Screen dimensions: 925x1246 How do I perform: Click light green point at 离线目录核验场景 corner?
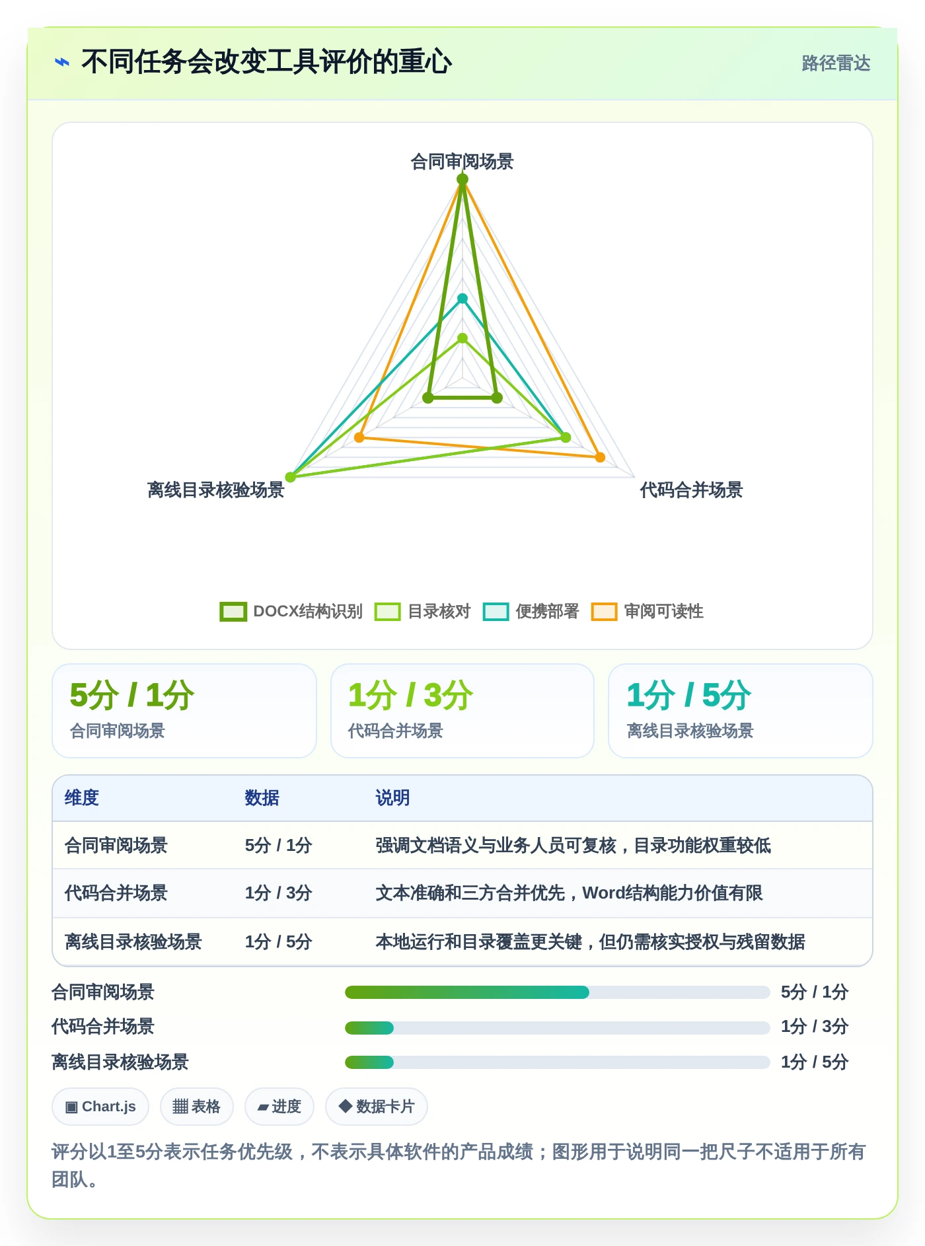click(x=290, y=477)
